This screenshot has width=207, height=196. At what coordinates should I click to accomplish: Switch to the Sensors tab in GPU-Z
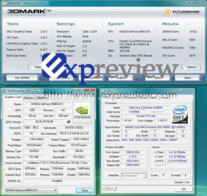28,97
